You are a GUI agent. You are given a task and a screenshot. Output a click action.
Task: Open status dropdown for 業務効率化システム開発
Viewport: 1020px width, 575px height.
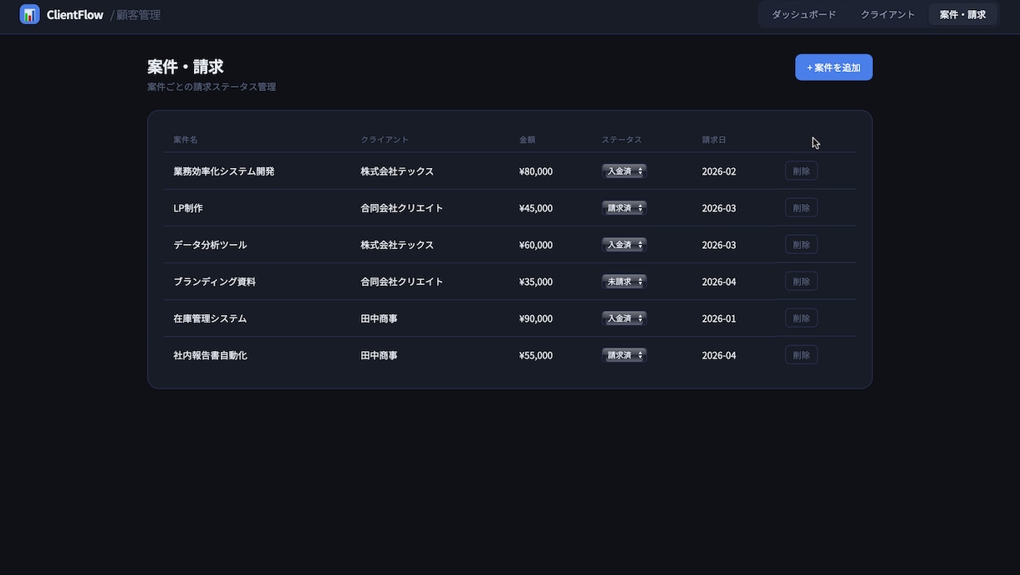(624, 171)
